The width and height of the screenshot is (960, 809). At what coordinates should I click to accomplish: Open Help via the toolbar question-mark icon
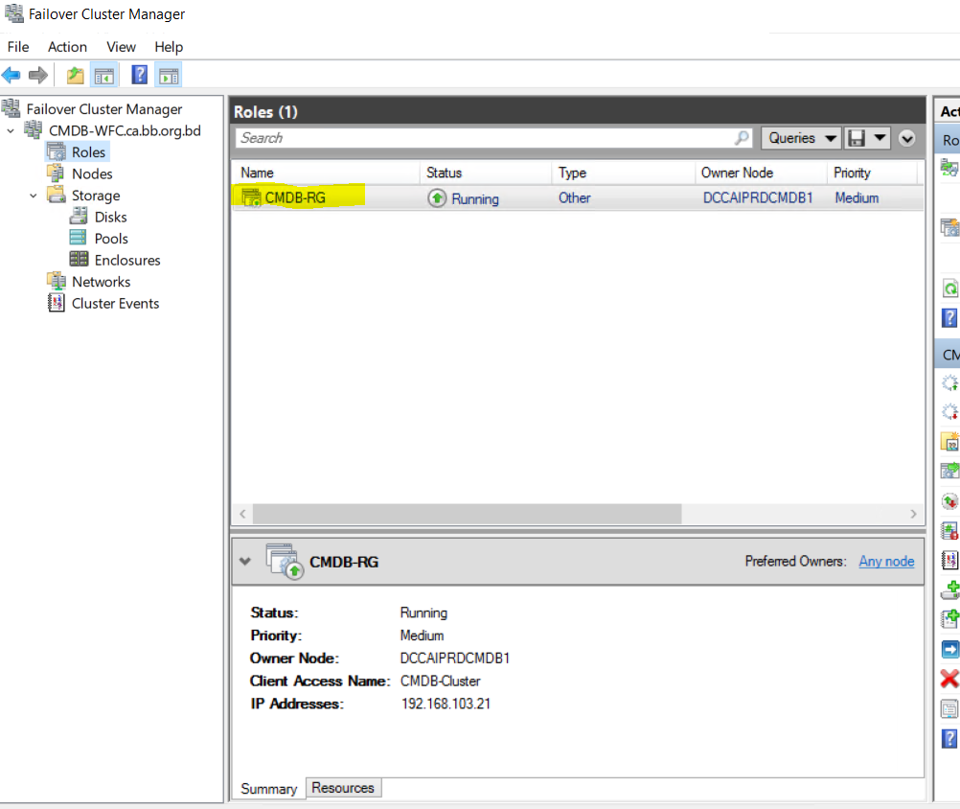point(140,76)
